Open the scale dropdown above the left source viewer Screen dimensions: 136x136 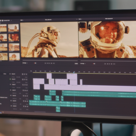point(22,20)
